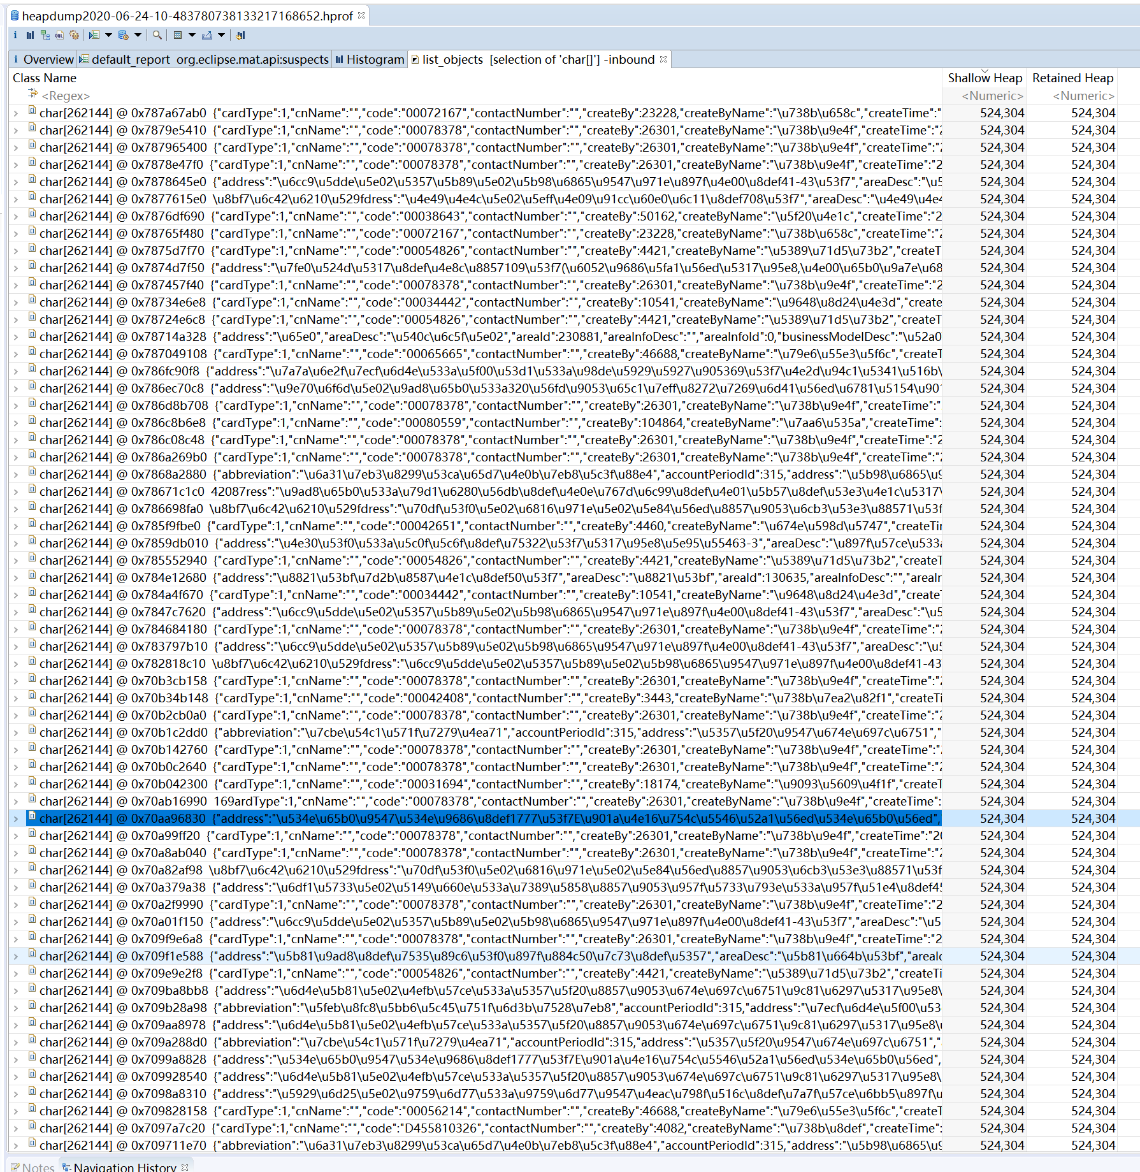Expand row char[262144] @ 0x7878645e0
Screen dimensions: 1140x1172
[x=16, y=182]
